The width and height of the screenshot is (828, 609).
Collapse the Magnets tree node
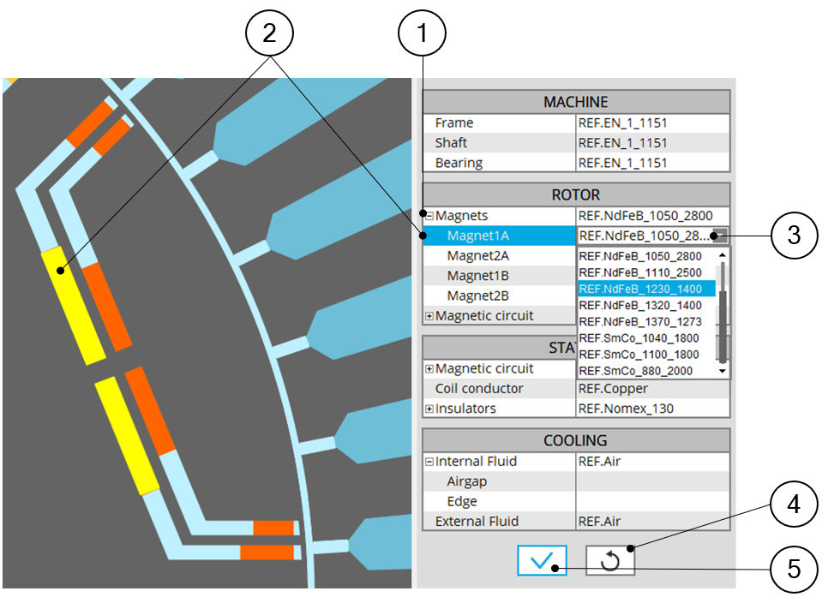[429, 216]
